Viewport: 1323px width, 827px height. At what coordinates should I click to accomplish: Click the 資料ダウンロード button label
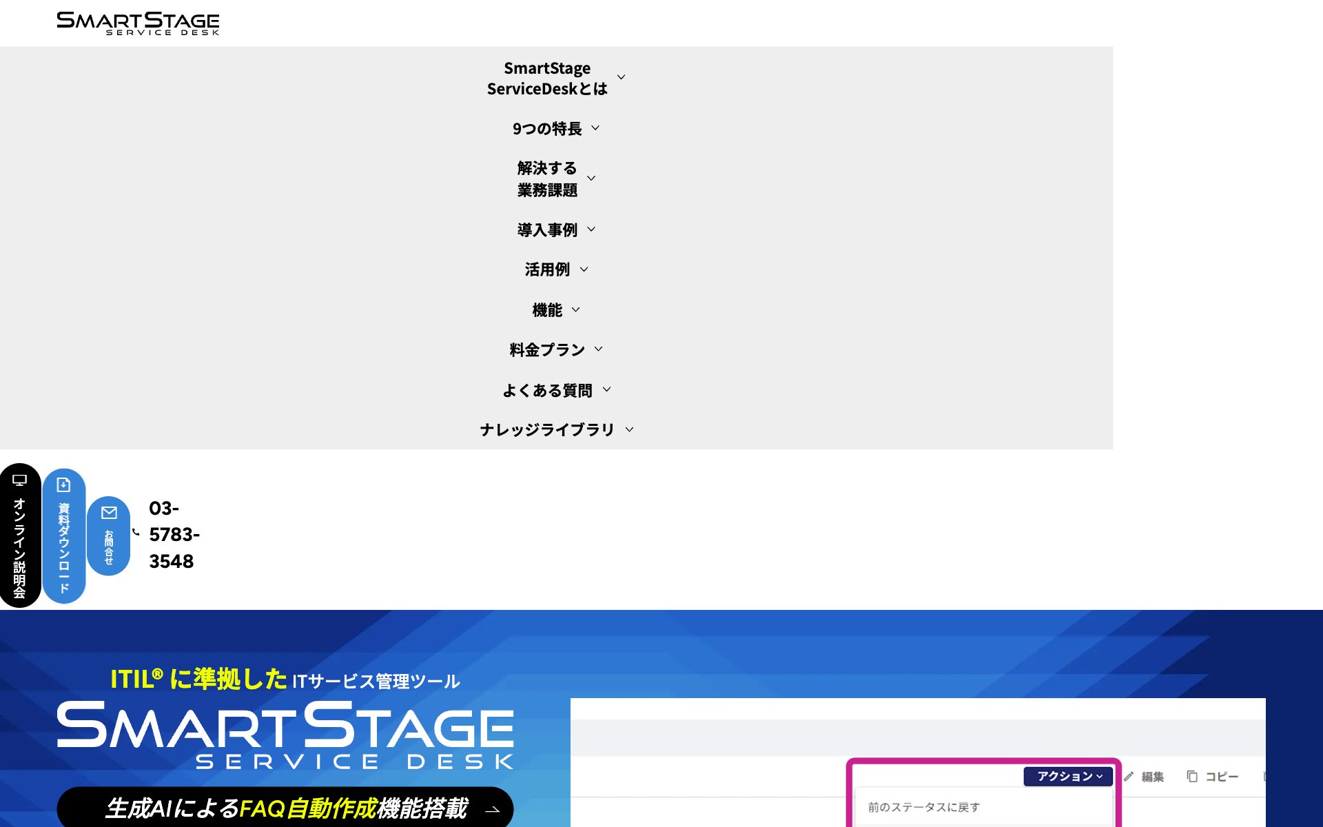[x=63, y=548]
